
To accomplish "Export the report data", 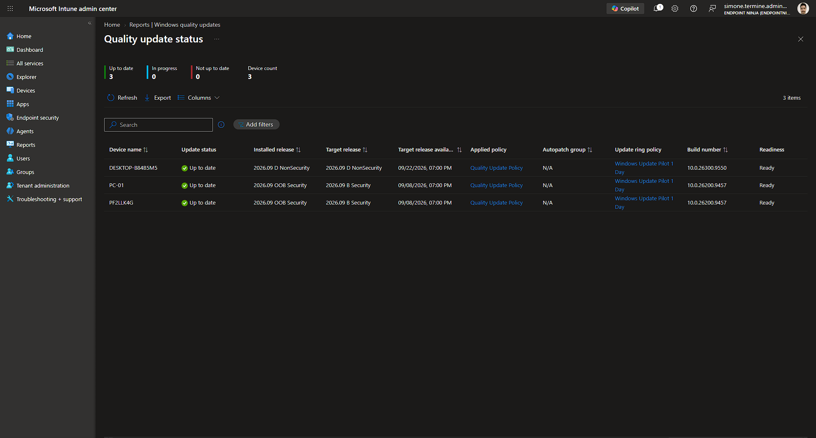I will pos(158,98).
